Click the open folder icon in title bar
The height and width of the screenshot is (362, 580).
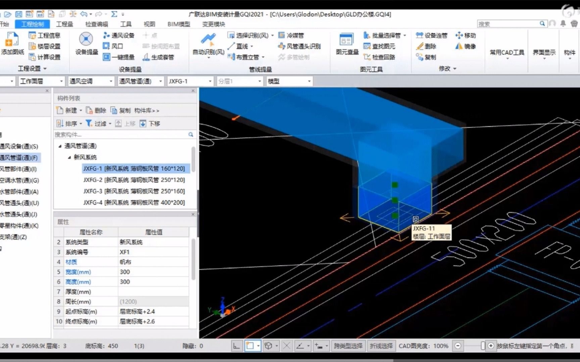[8, 14]
